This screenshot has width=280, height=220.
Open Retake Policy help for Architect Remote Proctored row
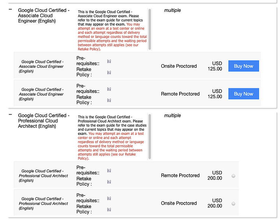point(109,182)
